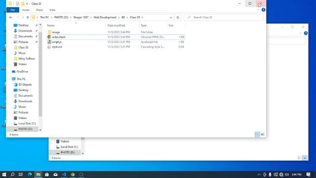Open the Explorer Help icon
This screenshot has width=316, height=178.
[263, 10]
